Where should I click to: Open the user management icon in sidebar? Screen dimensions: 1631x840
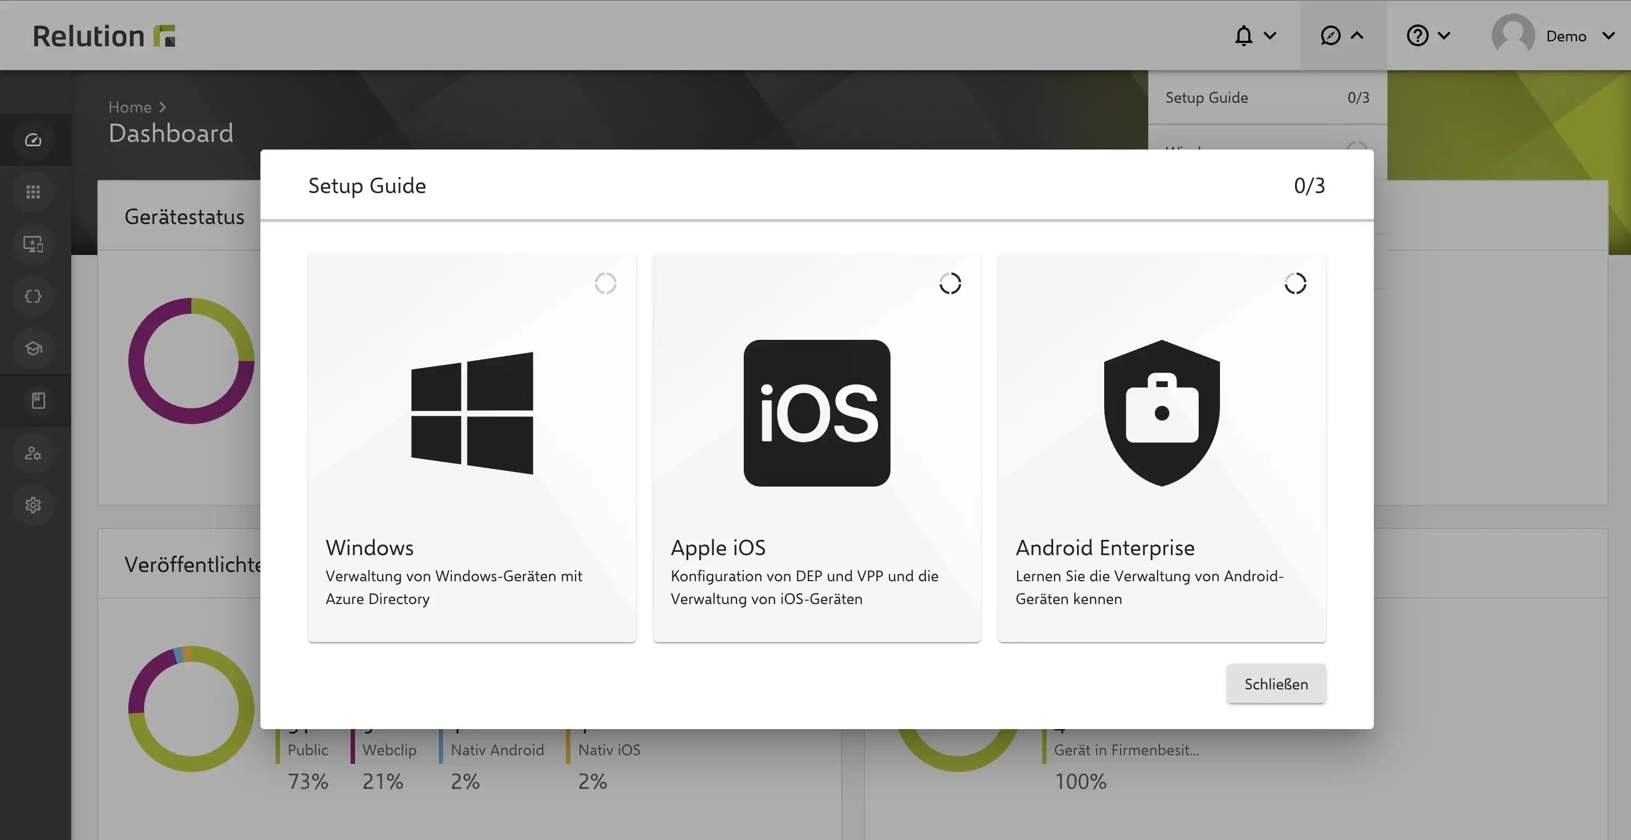pyautogui.click(x=33, y=453)
